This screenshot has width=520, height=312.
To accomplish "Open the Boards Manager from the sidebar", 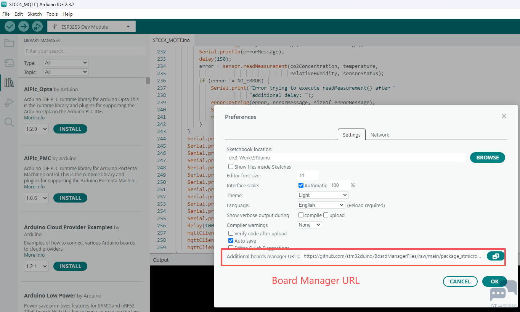I will [9, 63].
